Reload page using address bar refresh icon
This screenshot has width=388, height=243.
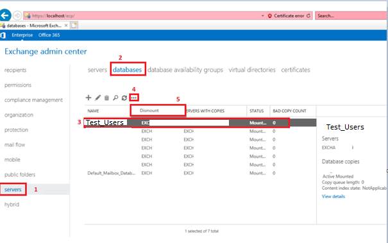click(x=308, y=15)
